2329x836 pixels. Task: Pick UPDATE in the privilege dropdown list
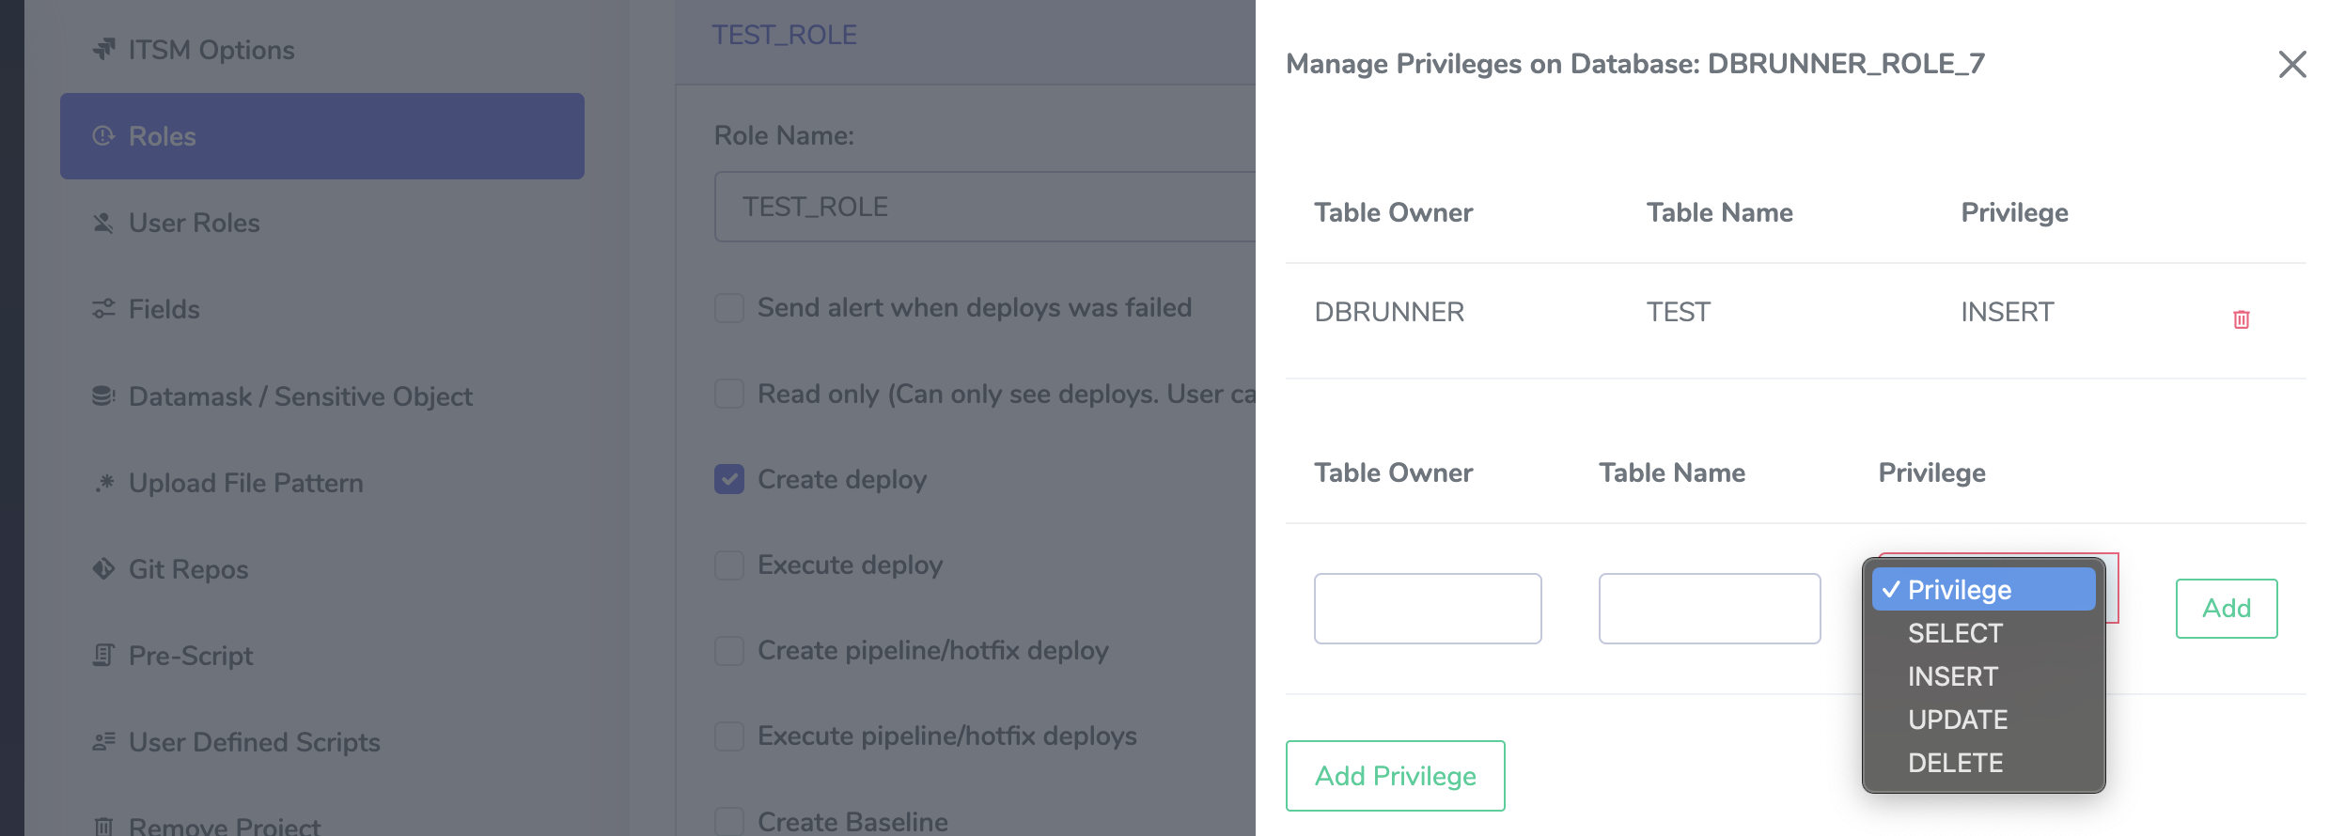[1957, 720]
